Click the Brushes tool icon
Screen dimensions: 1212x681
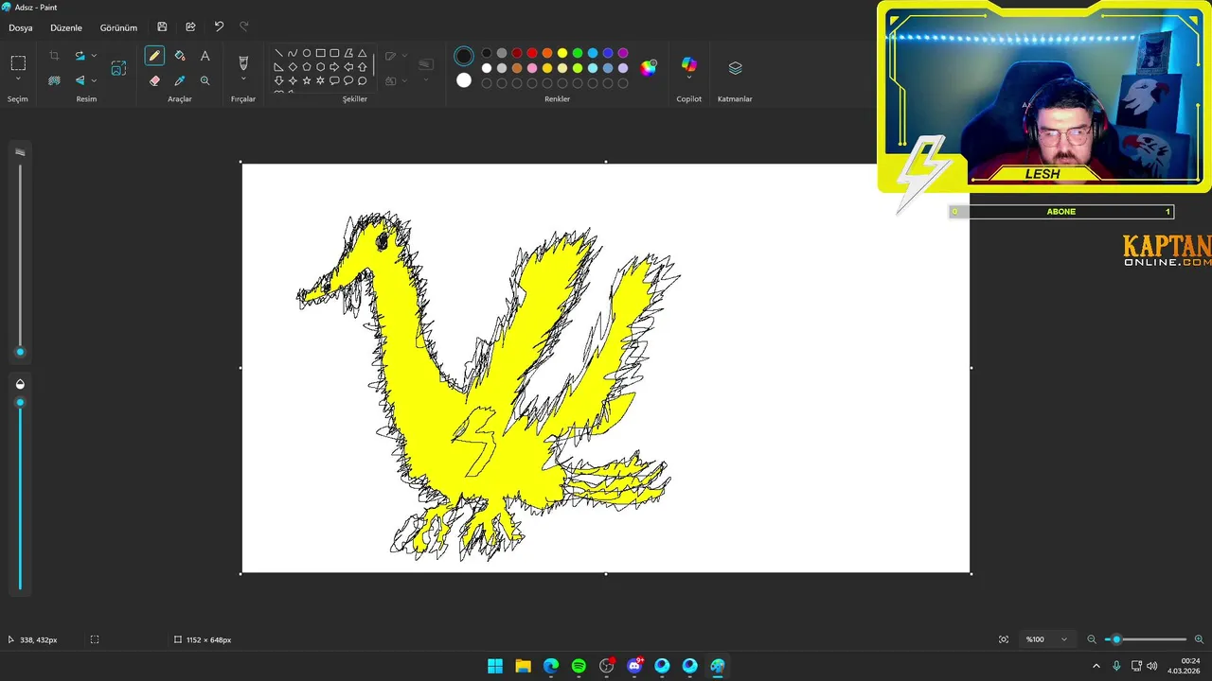coord(243,62)
